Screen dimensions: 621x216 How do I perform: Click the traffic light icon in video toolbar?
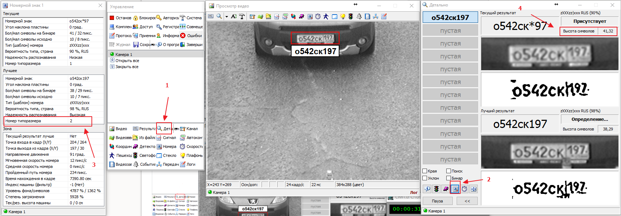(x=351, y=16)
